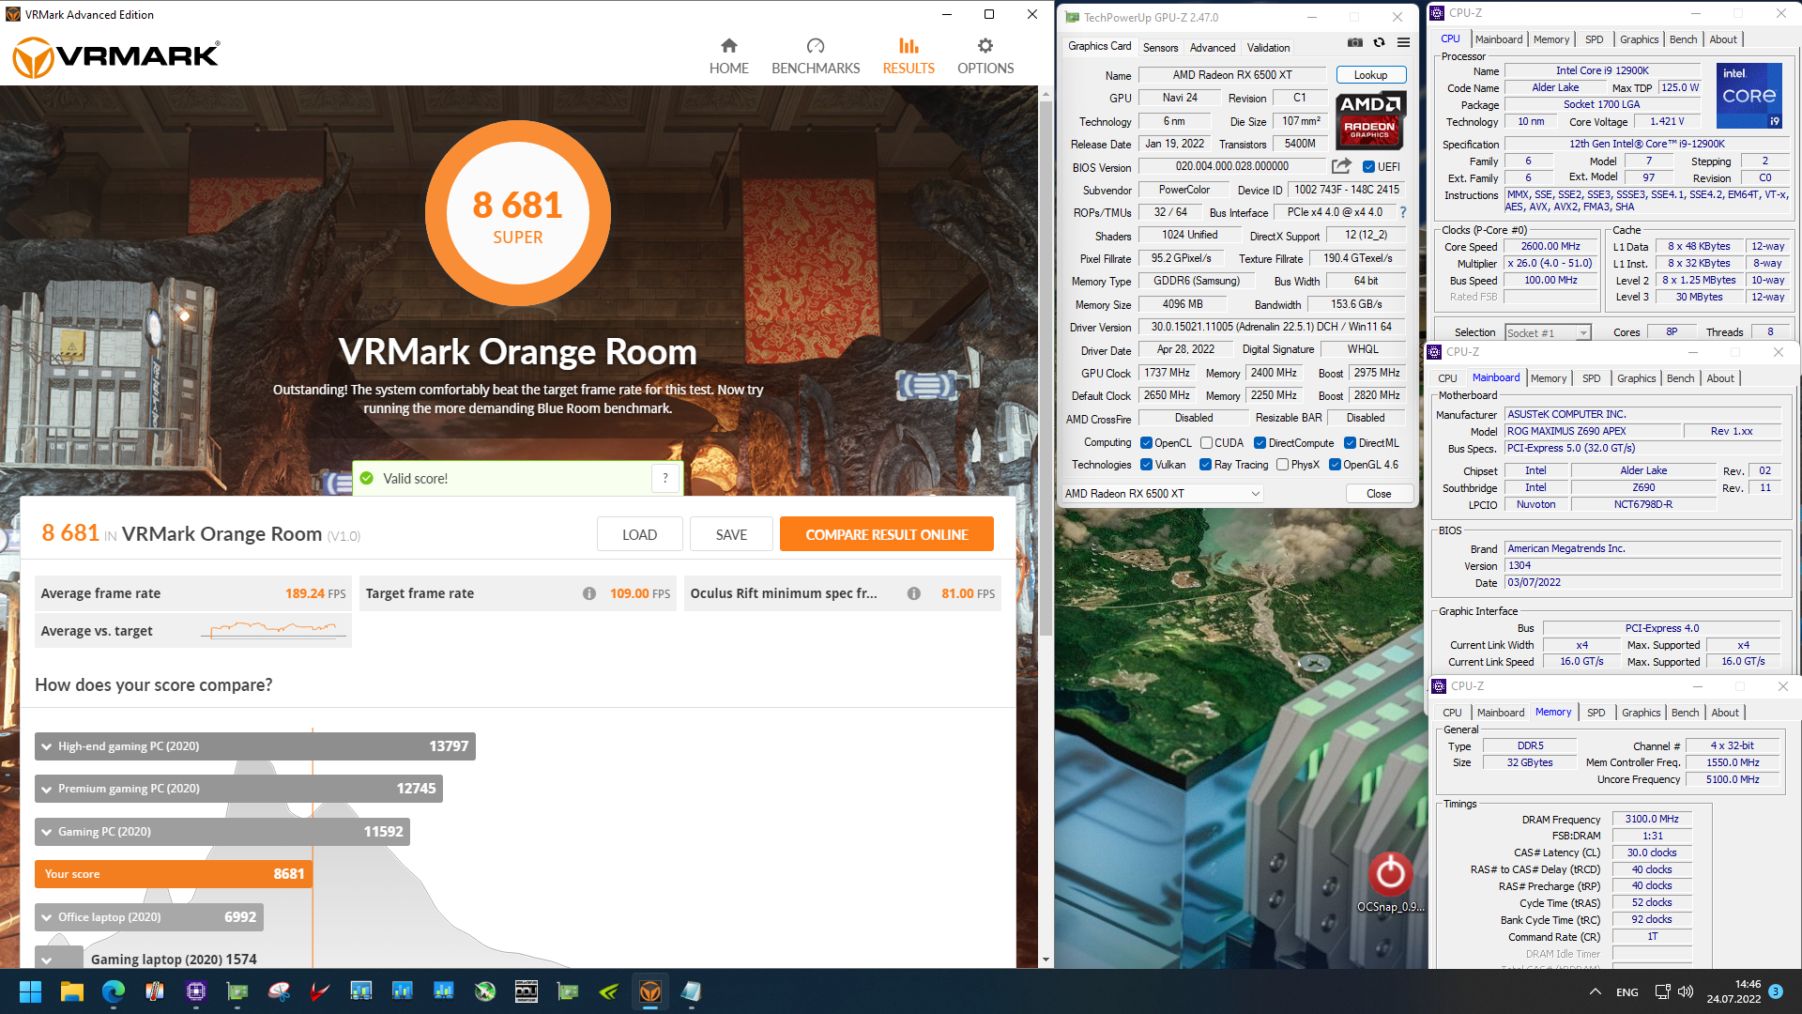Image resolution: width=1802 pixels, height=1014 pixels.
Task: Toggle the Ray Tracing checkbox
Action: pos(1205,465)
